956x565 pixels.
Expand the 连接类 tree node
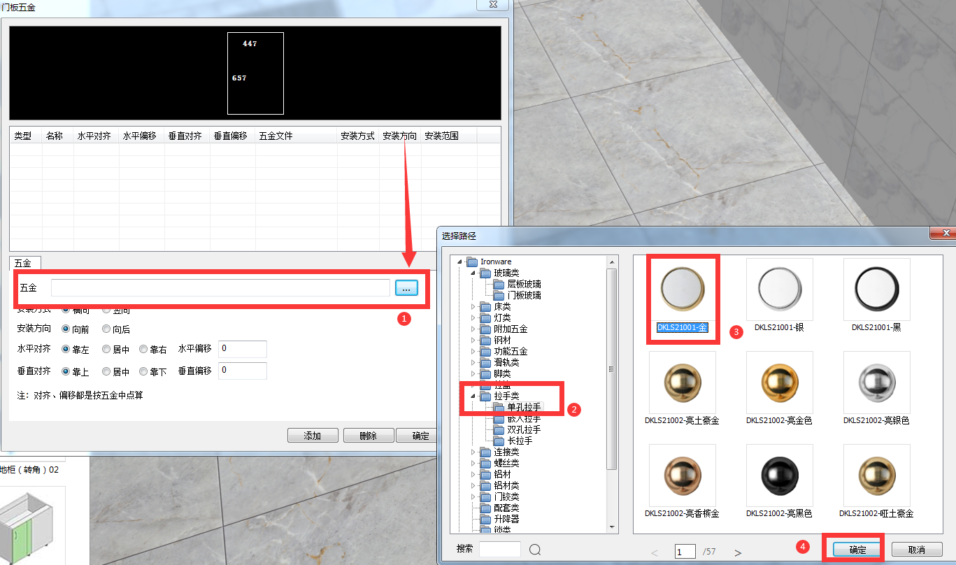click(x=473, y=452)
